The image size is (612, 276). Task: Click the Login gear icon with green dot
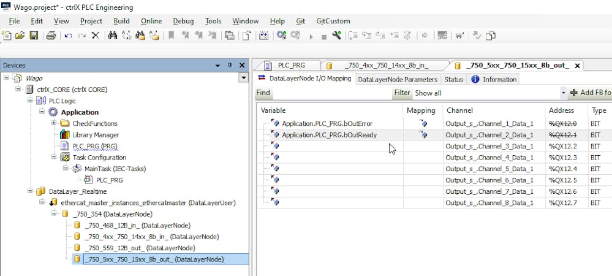click(281, 36)
